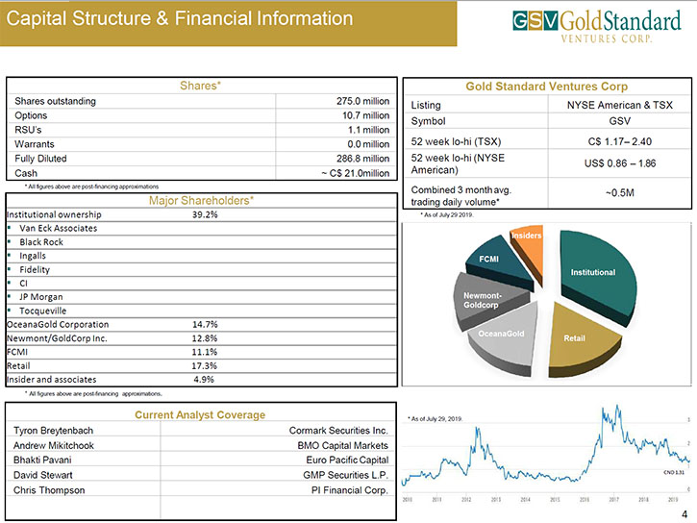Click the 0.0 million value
The width and height of the screenshot is (697, 523).
click(x=368, y=144)
